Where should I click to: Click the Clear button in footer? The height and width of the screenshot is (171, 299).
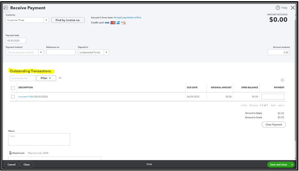coord(27,164)
